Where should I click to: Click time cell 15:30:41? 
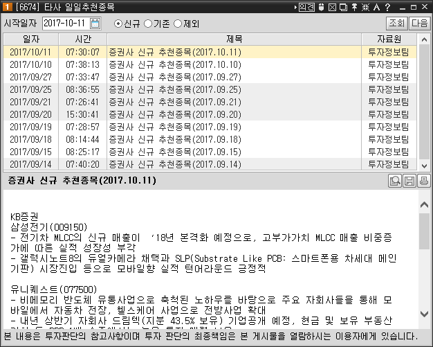coord(82,114)
